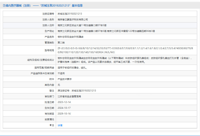The width and height of the screenshot is (200, 136).
Task: Click the 产品技术要求 attachment text
Action: (64, 79)
